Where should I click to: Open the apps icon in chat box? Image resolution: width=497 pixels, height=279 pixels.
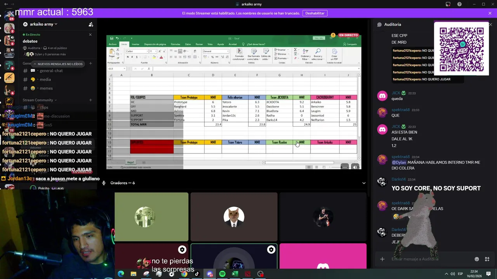[x=487, y=259]
